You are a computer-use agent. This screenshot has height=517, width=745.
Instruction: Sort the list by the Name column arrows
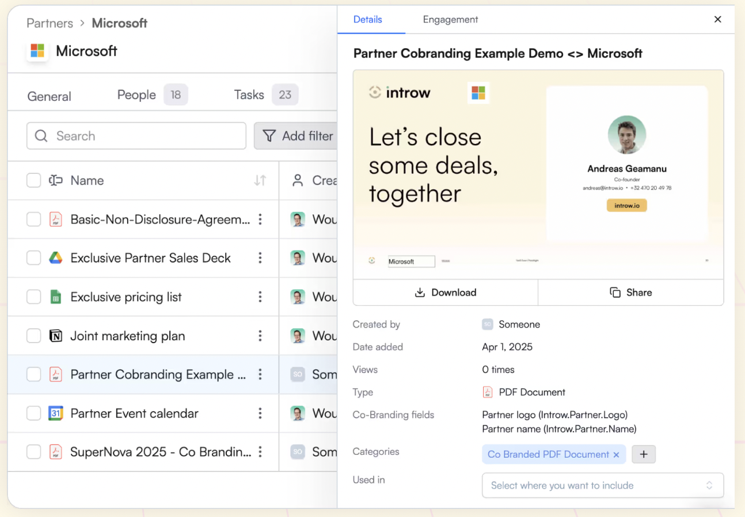coord(260,181)
